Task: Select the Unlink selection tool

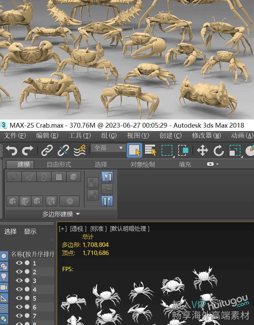Action: click(63, 150)
